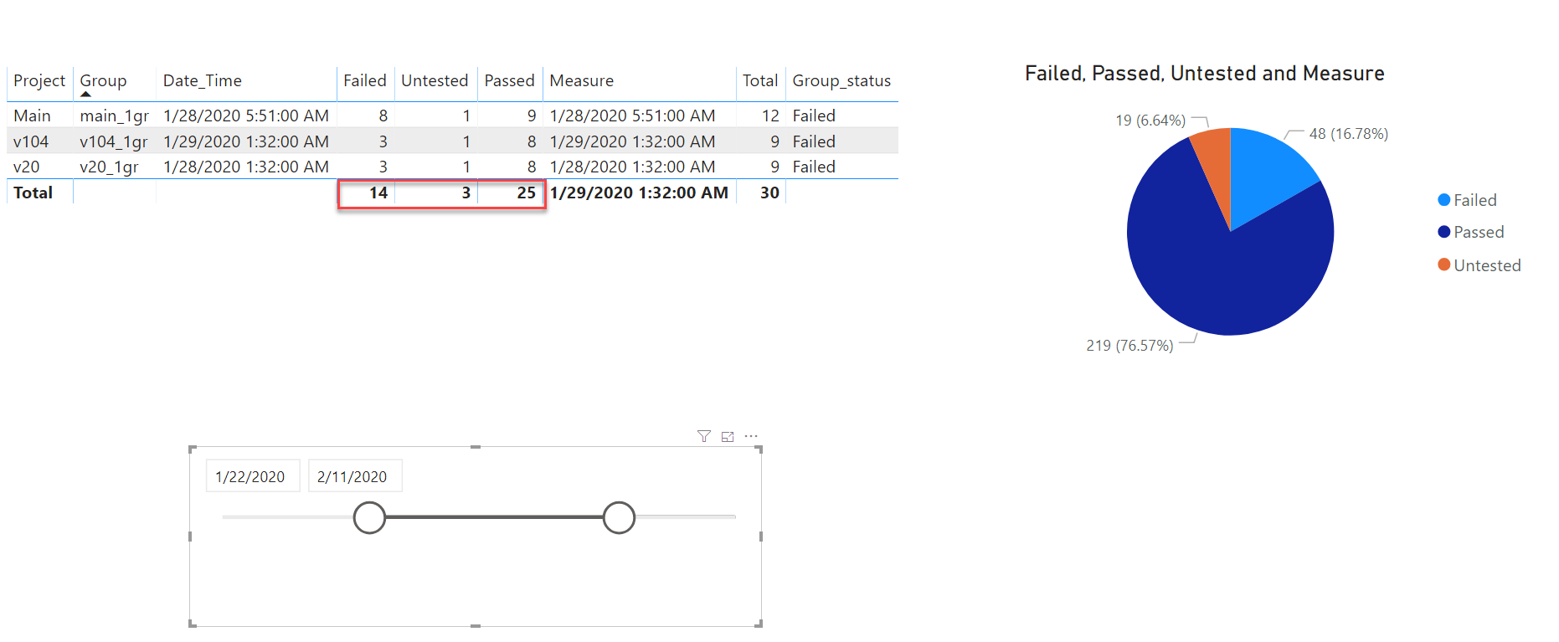
Task: Click the grand total value 30
Action: pyautogui.click(x=769, y=193)
